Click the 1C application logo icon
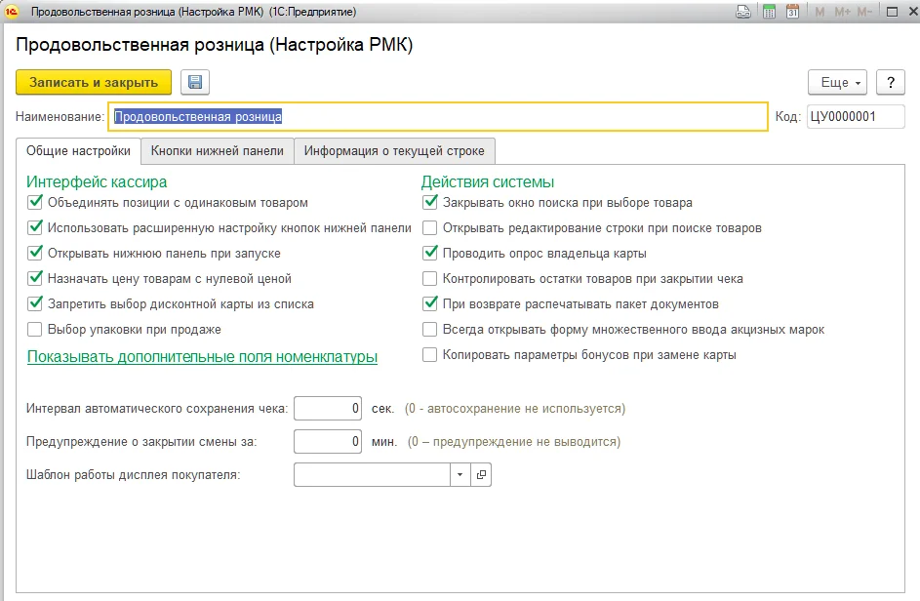 click(12, 12)
